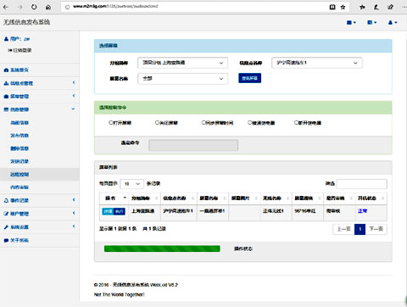Click the edit icon for 账户管理
This screenshot has width=407, height=307.
[6, 214]
